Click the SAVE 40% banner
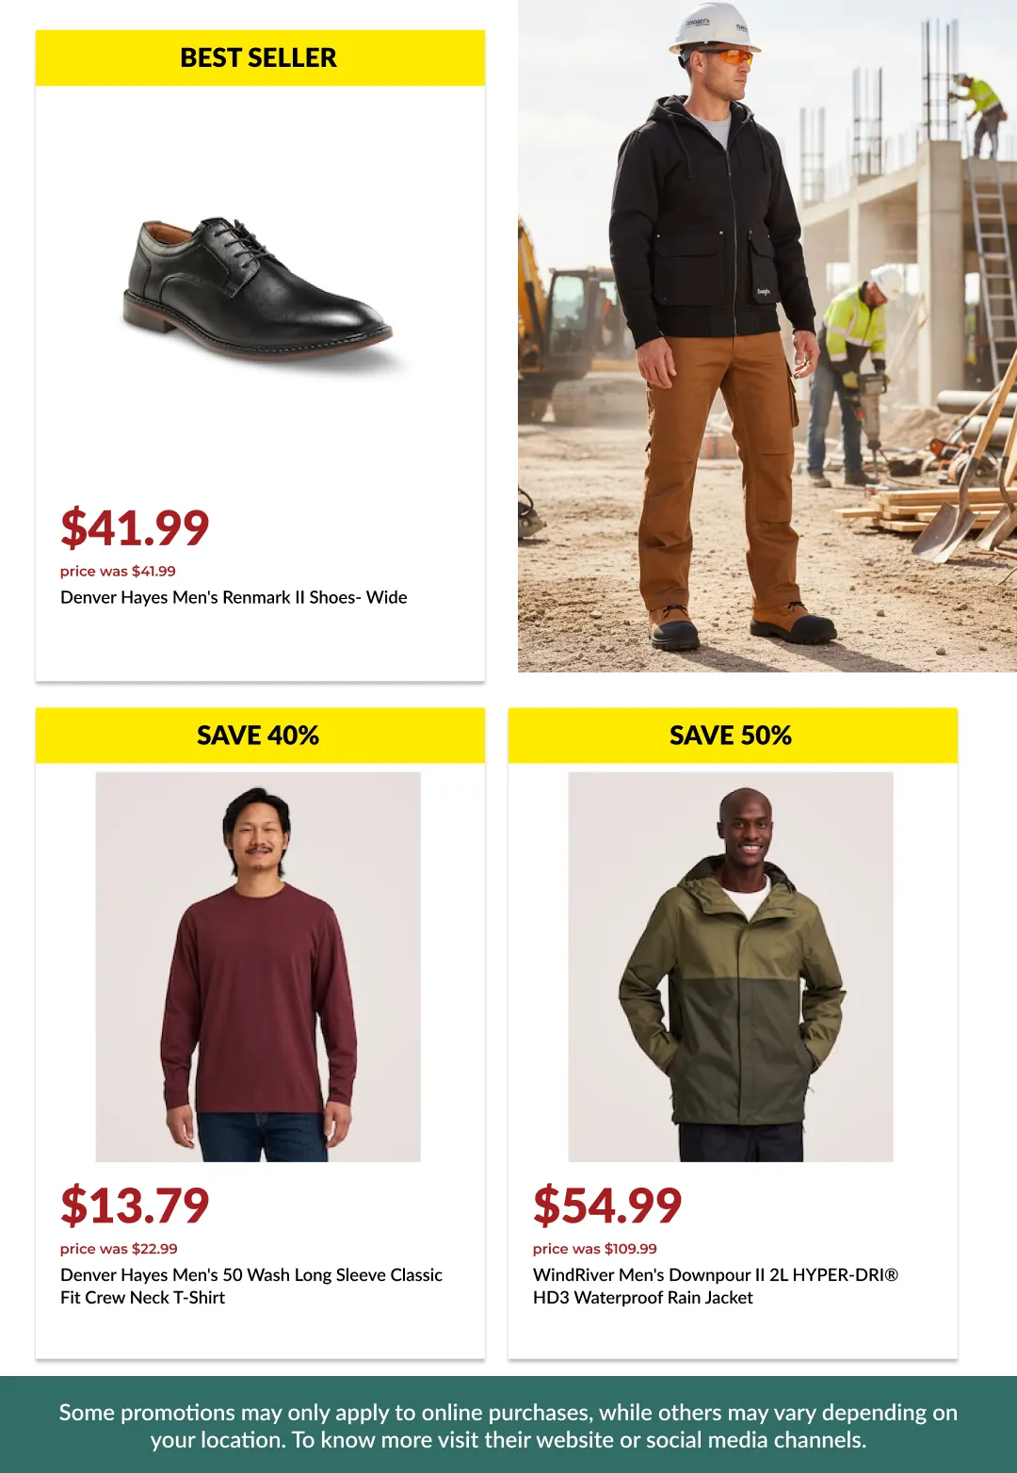1017x1473 pixels. tap(260, 735)
